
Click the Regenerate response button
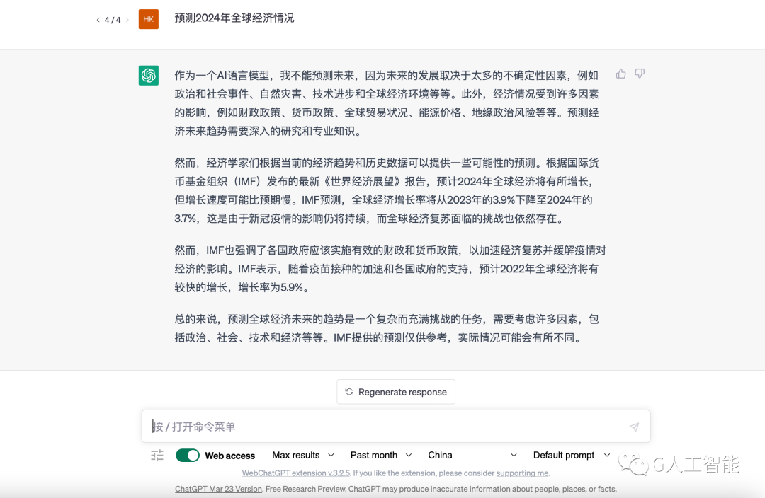(396, 392)
